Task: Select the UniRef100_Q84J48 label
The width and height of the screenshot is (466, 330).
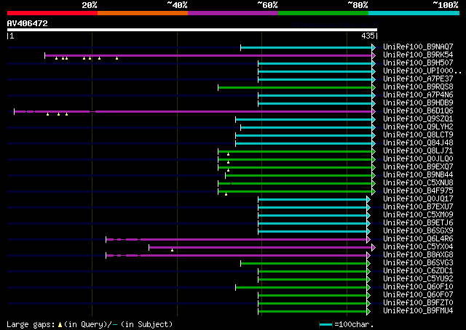Action: 418,143
